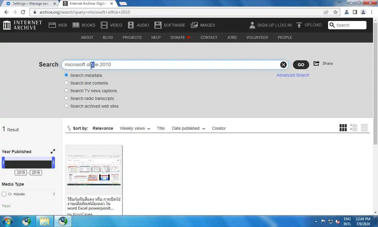
Task: Open the Blog menu item
Action: coord(108,38)
